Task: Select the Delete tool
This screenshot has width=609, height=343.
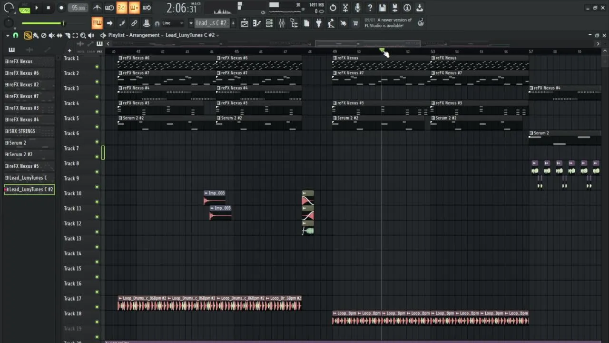Action: pyautogui.click(x=44, y=35)
